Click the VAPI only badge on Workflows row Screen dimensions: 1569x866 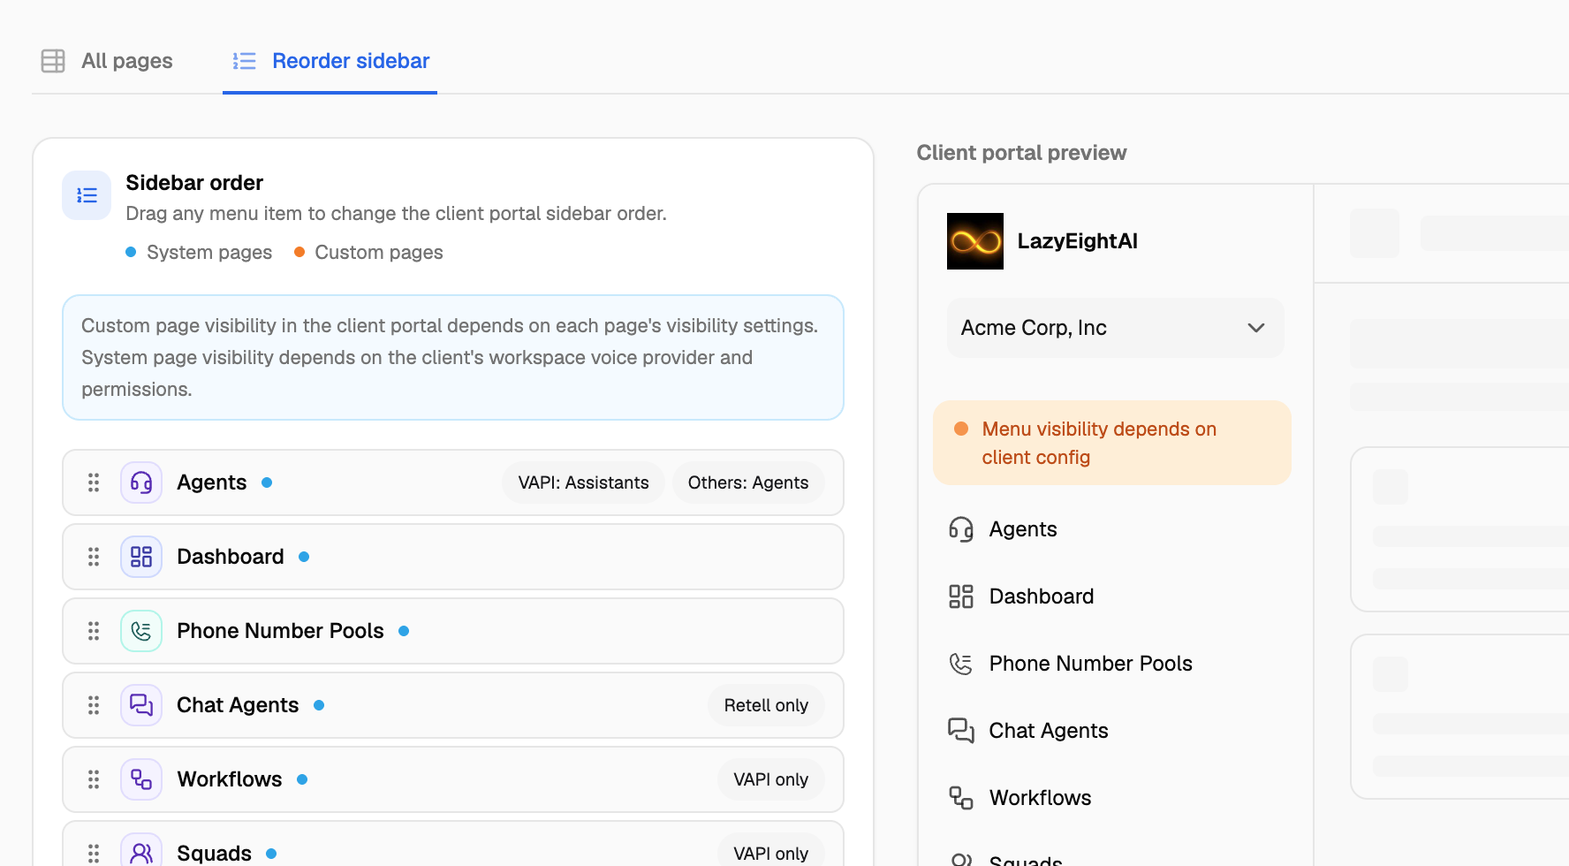pos(770,779)
